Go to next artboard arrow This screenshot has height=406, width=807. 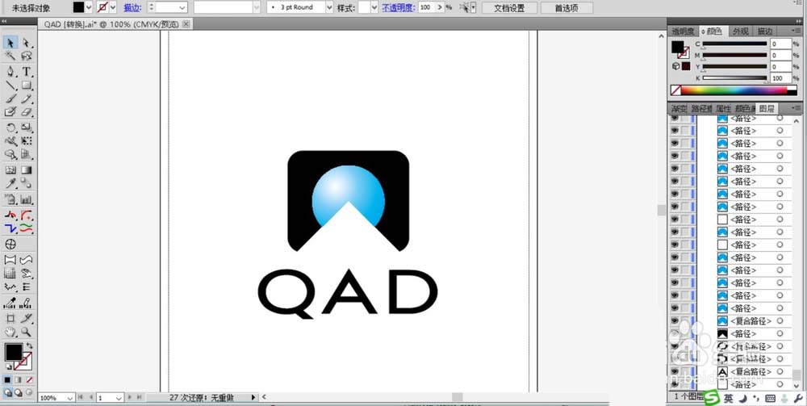click(130, 397)
